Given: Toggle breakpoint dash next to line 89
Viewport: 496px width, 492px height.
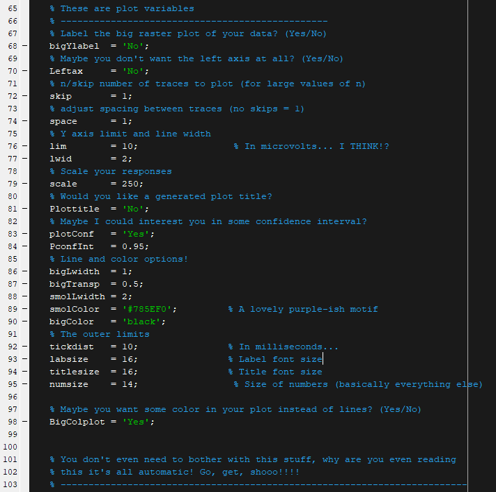Looking at the screenshot, I should click(x=24, y=309).
